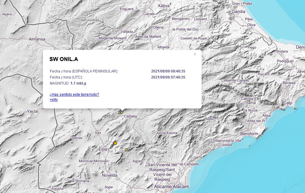Screen dimensions: 305x193
Task: Click the Agost map label
Action: point(137,161)
